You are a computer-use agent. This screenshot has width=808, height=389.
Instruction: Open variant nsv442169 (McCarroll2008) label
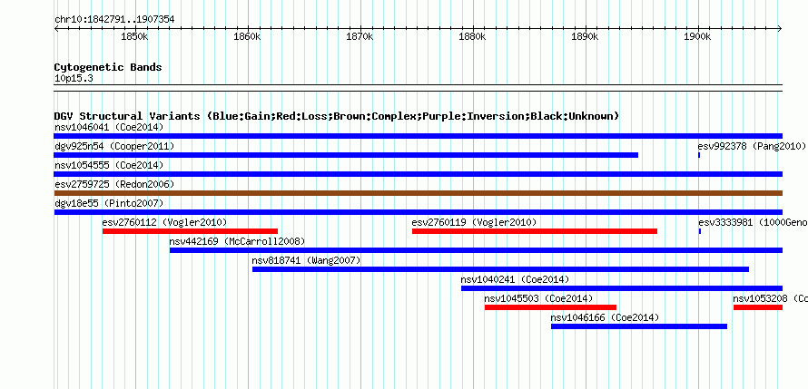coord(238,241)
